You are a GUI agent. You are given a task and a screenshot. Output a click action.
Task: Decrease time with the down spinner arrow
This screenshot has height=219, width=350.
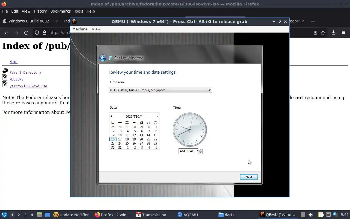point(200,152)
